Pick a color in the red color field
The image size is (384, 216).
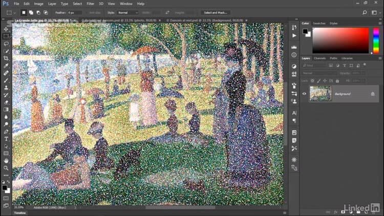coord(340,40)
